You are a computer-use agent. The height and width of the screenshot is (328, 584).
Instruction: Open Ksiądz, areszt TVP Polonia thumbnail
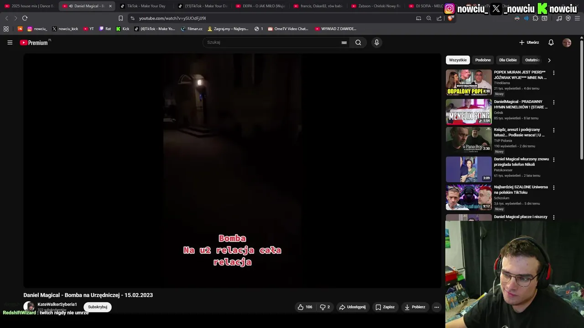coord(469,139)
